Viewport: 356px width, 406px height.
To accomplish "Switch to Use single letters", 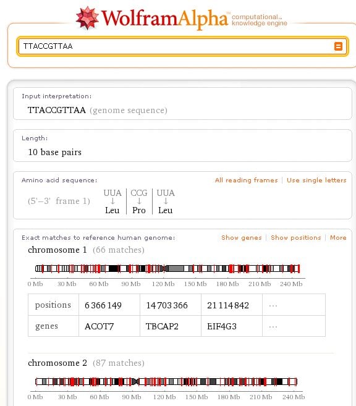I will 316,180.
